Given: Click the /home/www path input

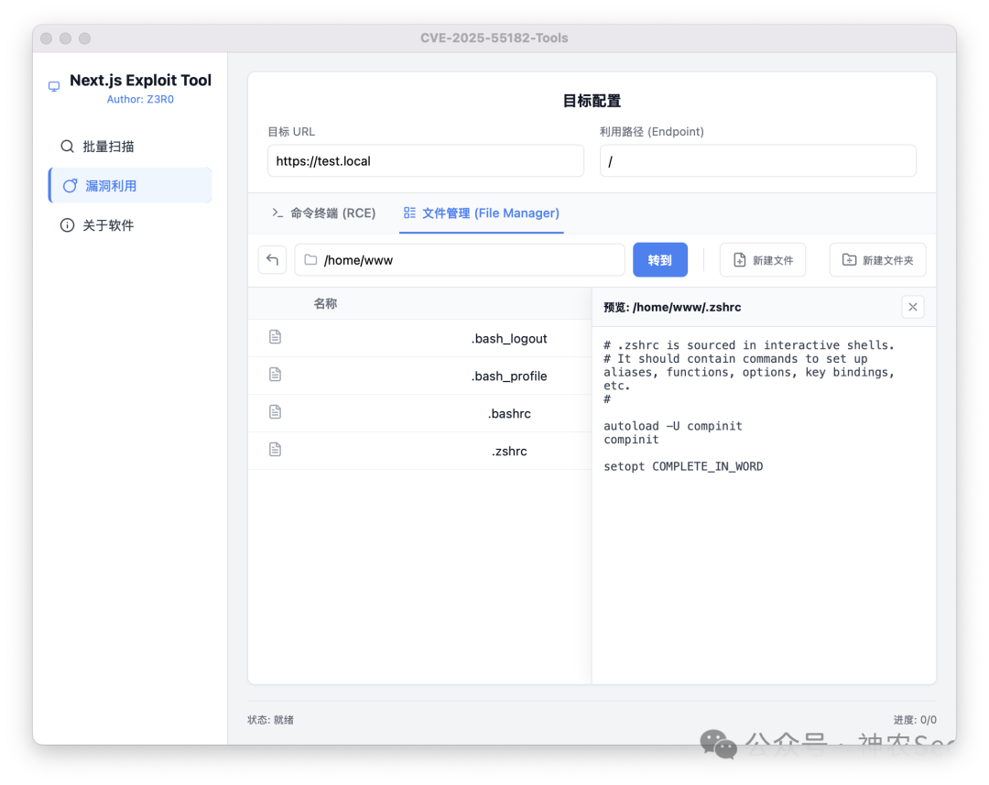Looking at the screenshot, I should tap(460, 260).
